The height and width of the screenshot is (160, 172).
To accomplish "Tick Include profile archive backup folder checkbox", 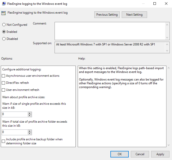I will point(4,141).
